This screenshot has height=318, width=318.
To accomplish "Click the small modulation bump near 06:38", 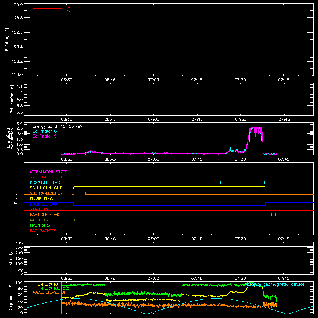I will [91, 151].
